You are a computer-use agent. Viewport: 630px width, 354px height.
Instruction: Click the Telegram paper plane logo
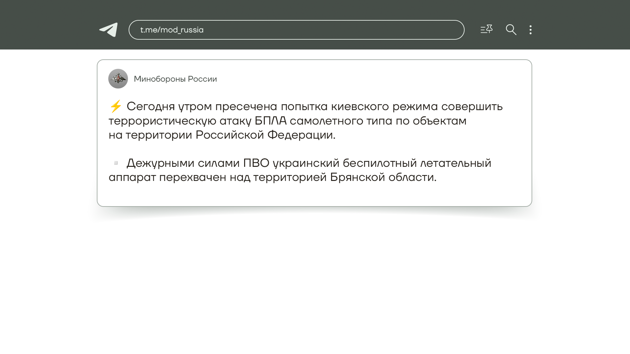[x=109, y=30]
